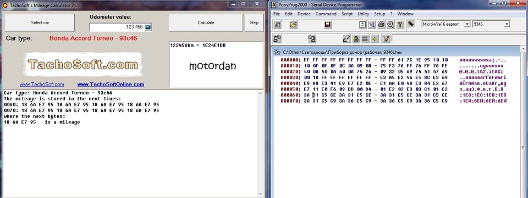Click the green Reload file icon
Image resolution: width=528 pixels, height=198 pixels.
pos(362,24)
